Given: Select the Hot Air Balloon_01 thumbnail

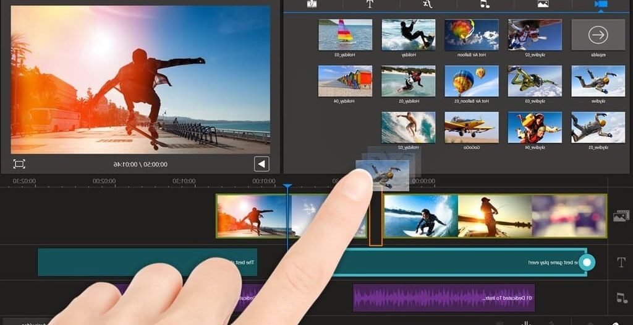Looking at the screenshot, I should (472, 81).
